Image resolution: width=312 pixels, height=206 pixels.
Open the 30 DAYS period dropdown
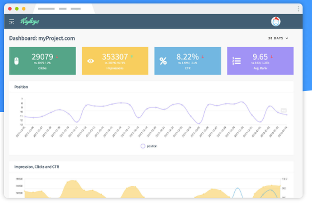278,38
